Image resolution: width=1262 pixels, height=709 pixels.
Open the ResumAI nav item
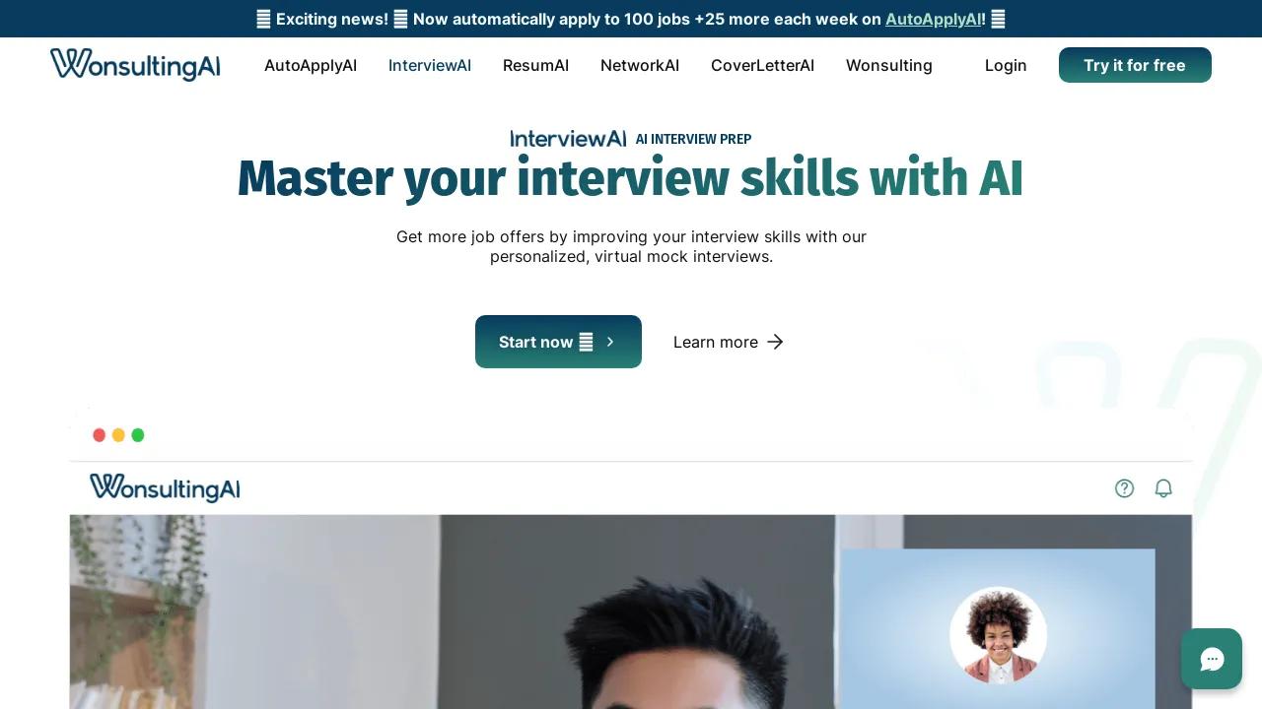click(535, 65)
